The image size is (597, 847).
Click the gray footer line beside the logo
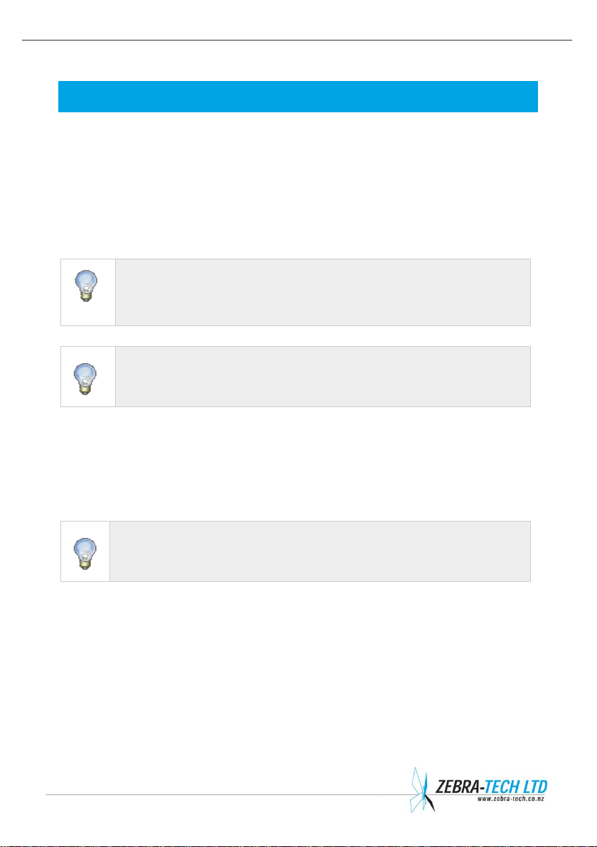point(227,794)
